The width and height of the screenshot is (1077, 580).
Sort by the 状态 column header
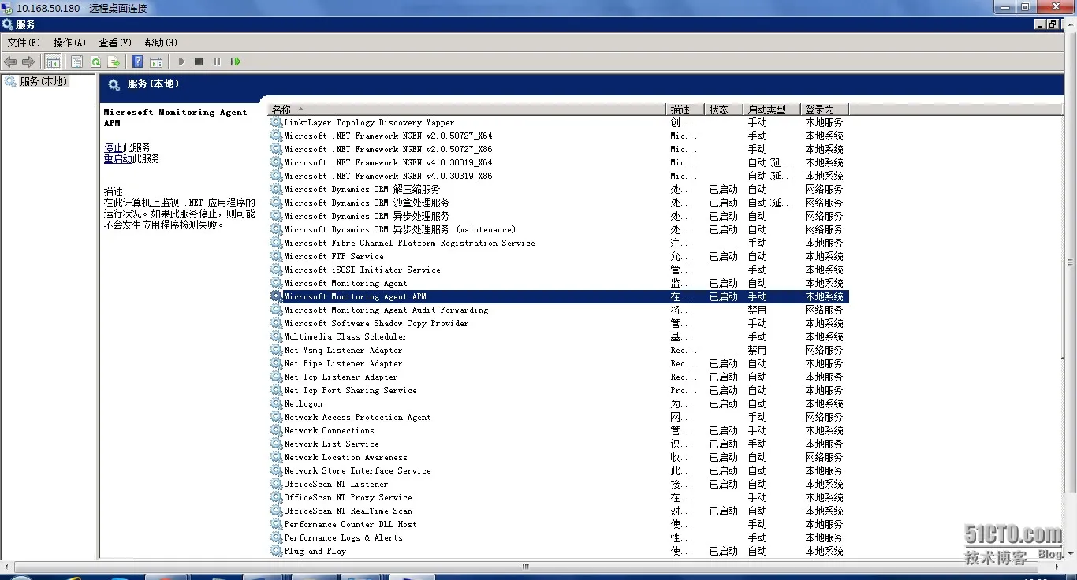(x=724, y=110)
